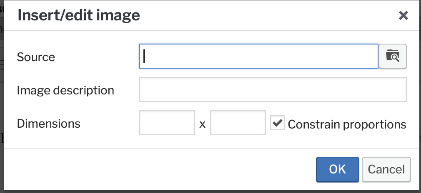Click into the Image description field

(x=273, y=89)
